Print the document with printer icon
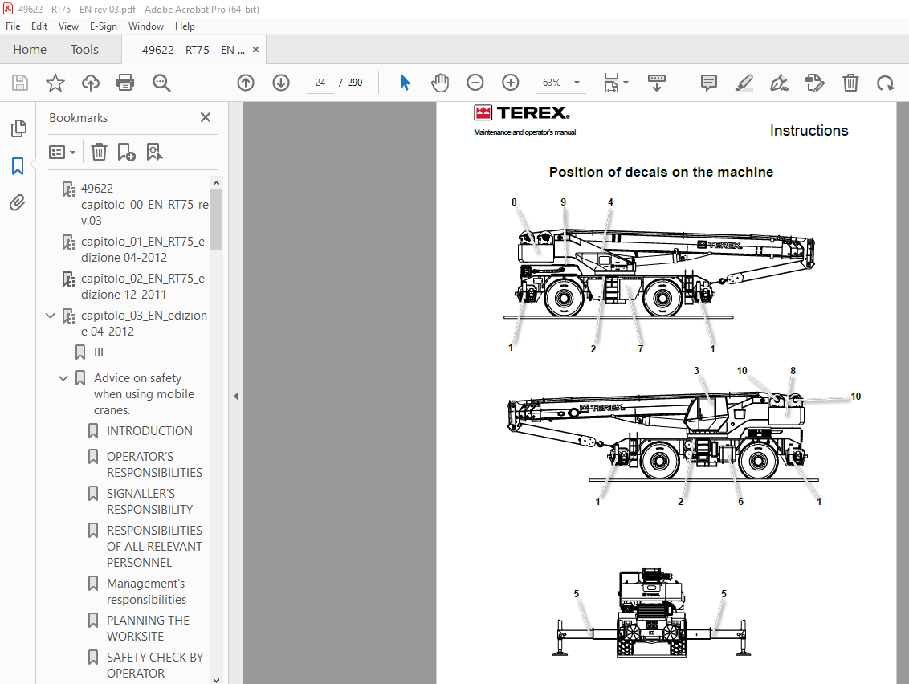The image size is (909, 684). point(125,83)
